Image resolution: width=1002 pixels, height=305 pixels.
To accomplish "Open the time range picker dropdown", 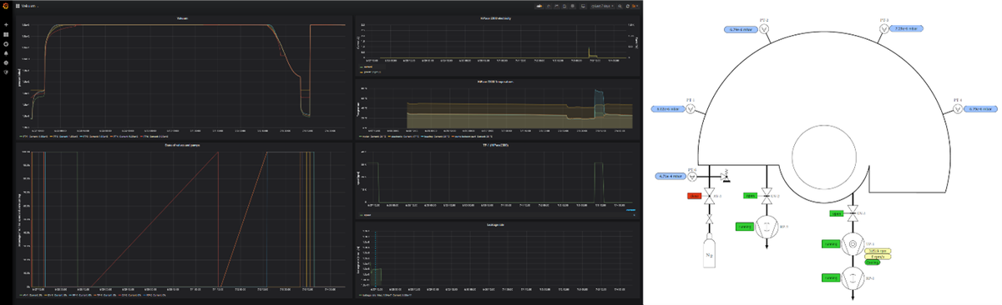I will pyautogui.click(x=602, y=6).
